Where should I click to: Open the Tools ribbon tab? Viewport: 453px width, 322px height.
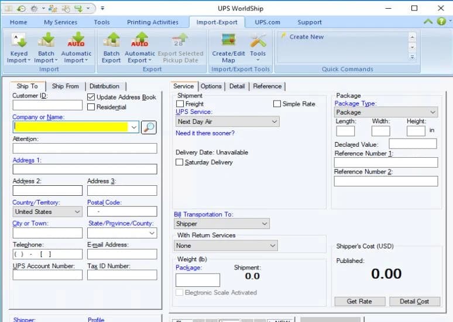102,22
